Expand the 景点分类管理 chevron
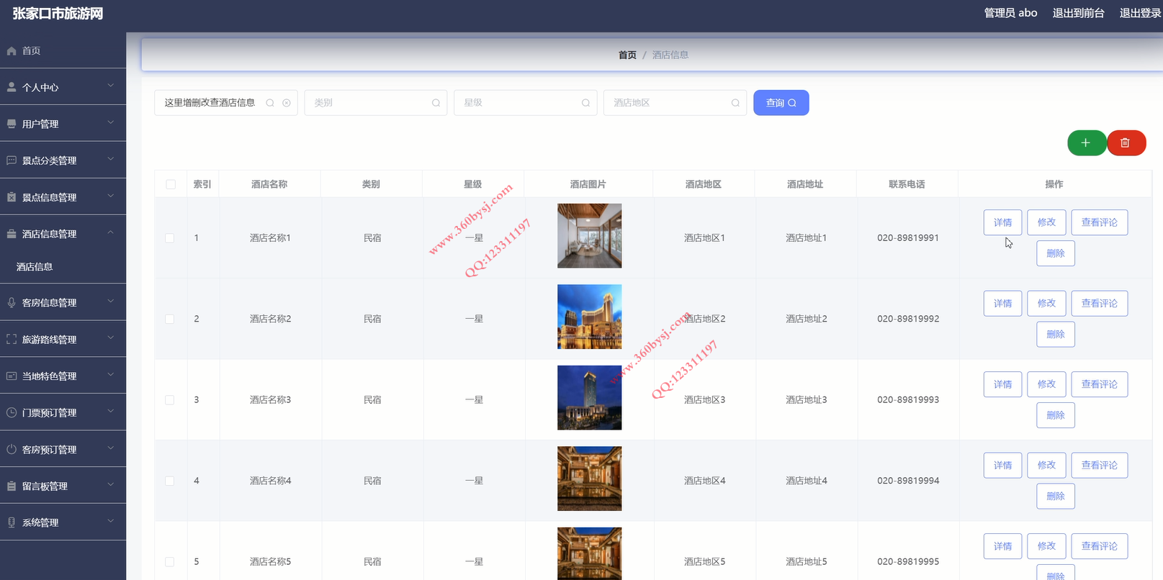Image resolution: width=1163 pixels, height=580 pixels. coord(111,159)
